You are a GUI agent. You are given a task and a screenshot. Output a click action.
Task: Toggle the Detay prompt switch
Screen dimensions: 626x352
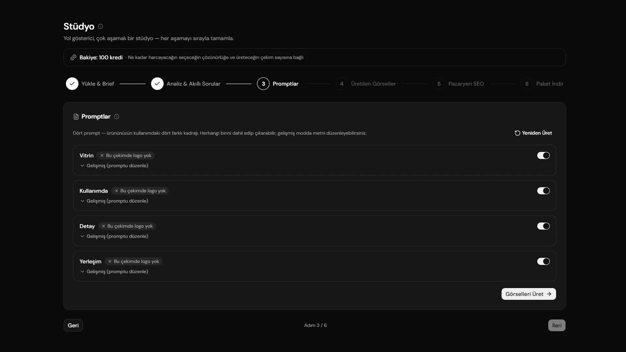(x=543, y=226)
